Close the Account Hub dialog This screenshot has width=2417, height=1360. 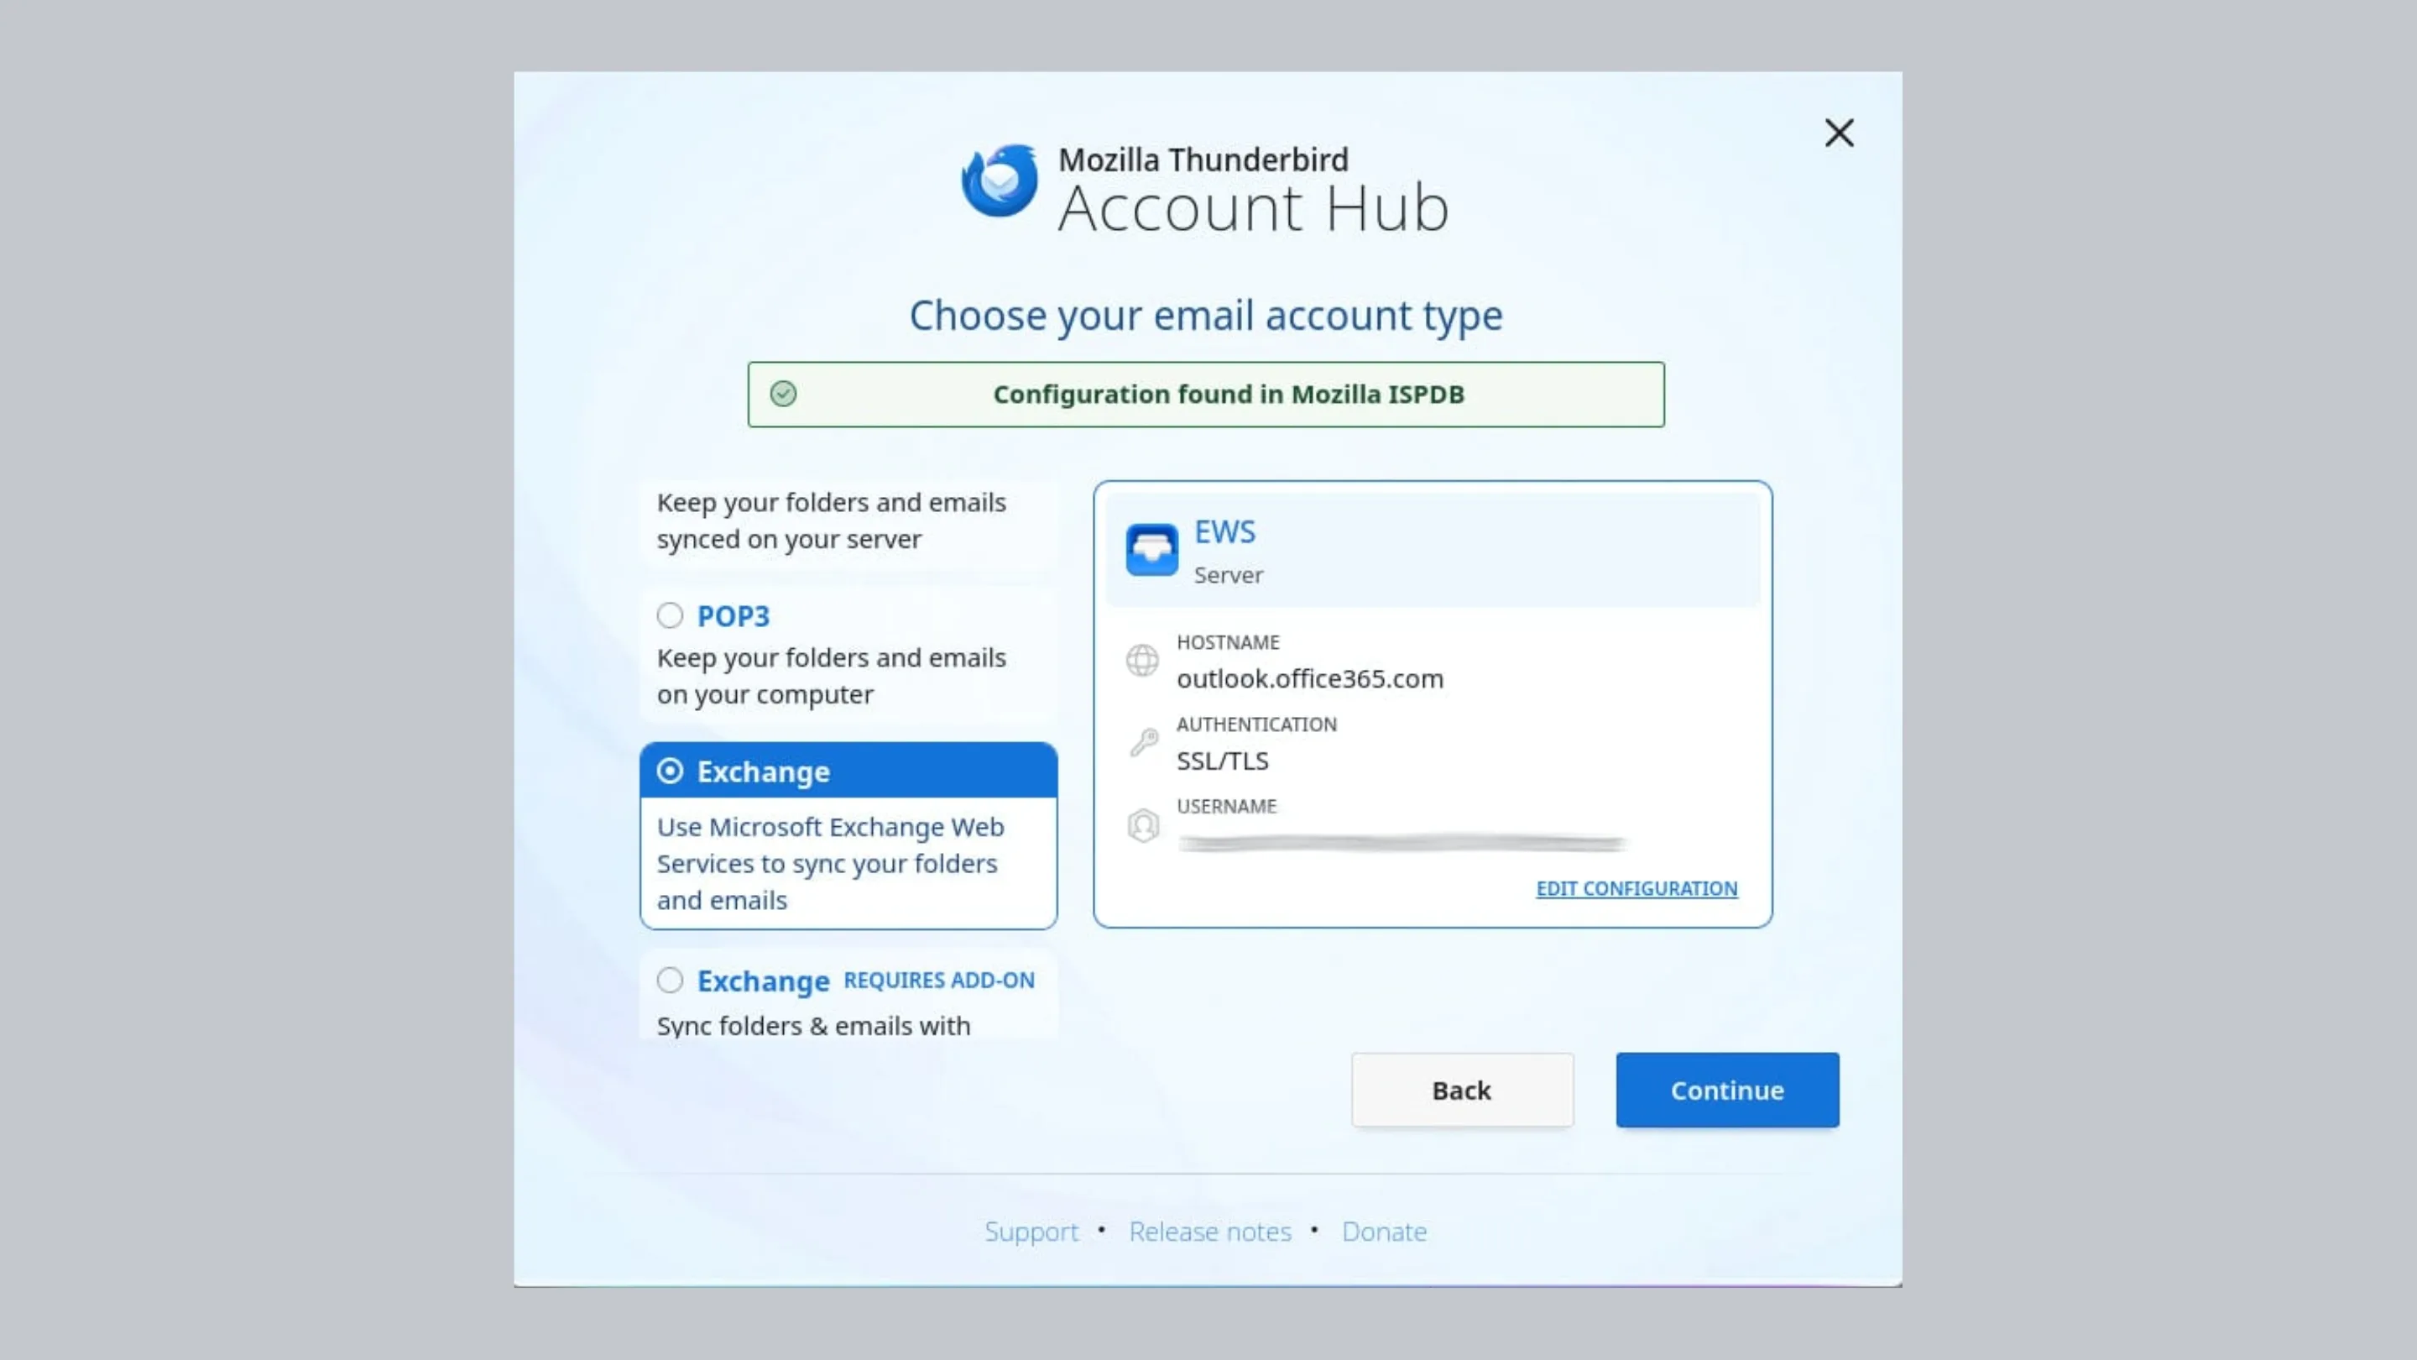(x=1839, y=133)
